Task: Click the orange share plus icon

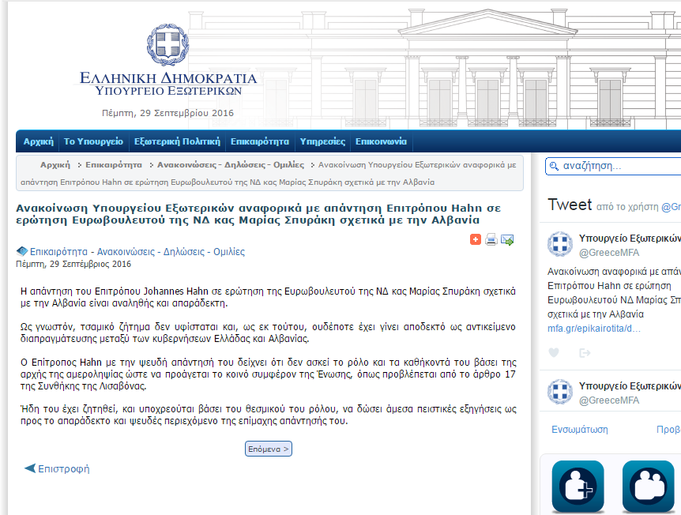Action: point(476,239)
